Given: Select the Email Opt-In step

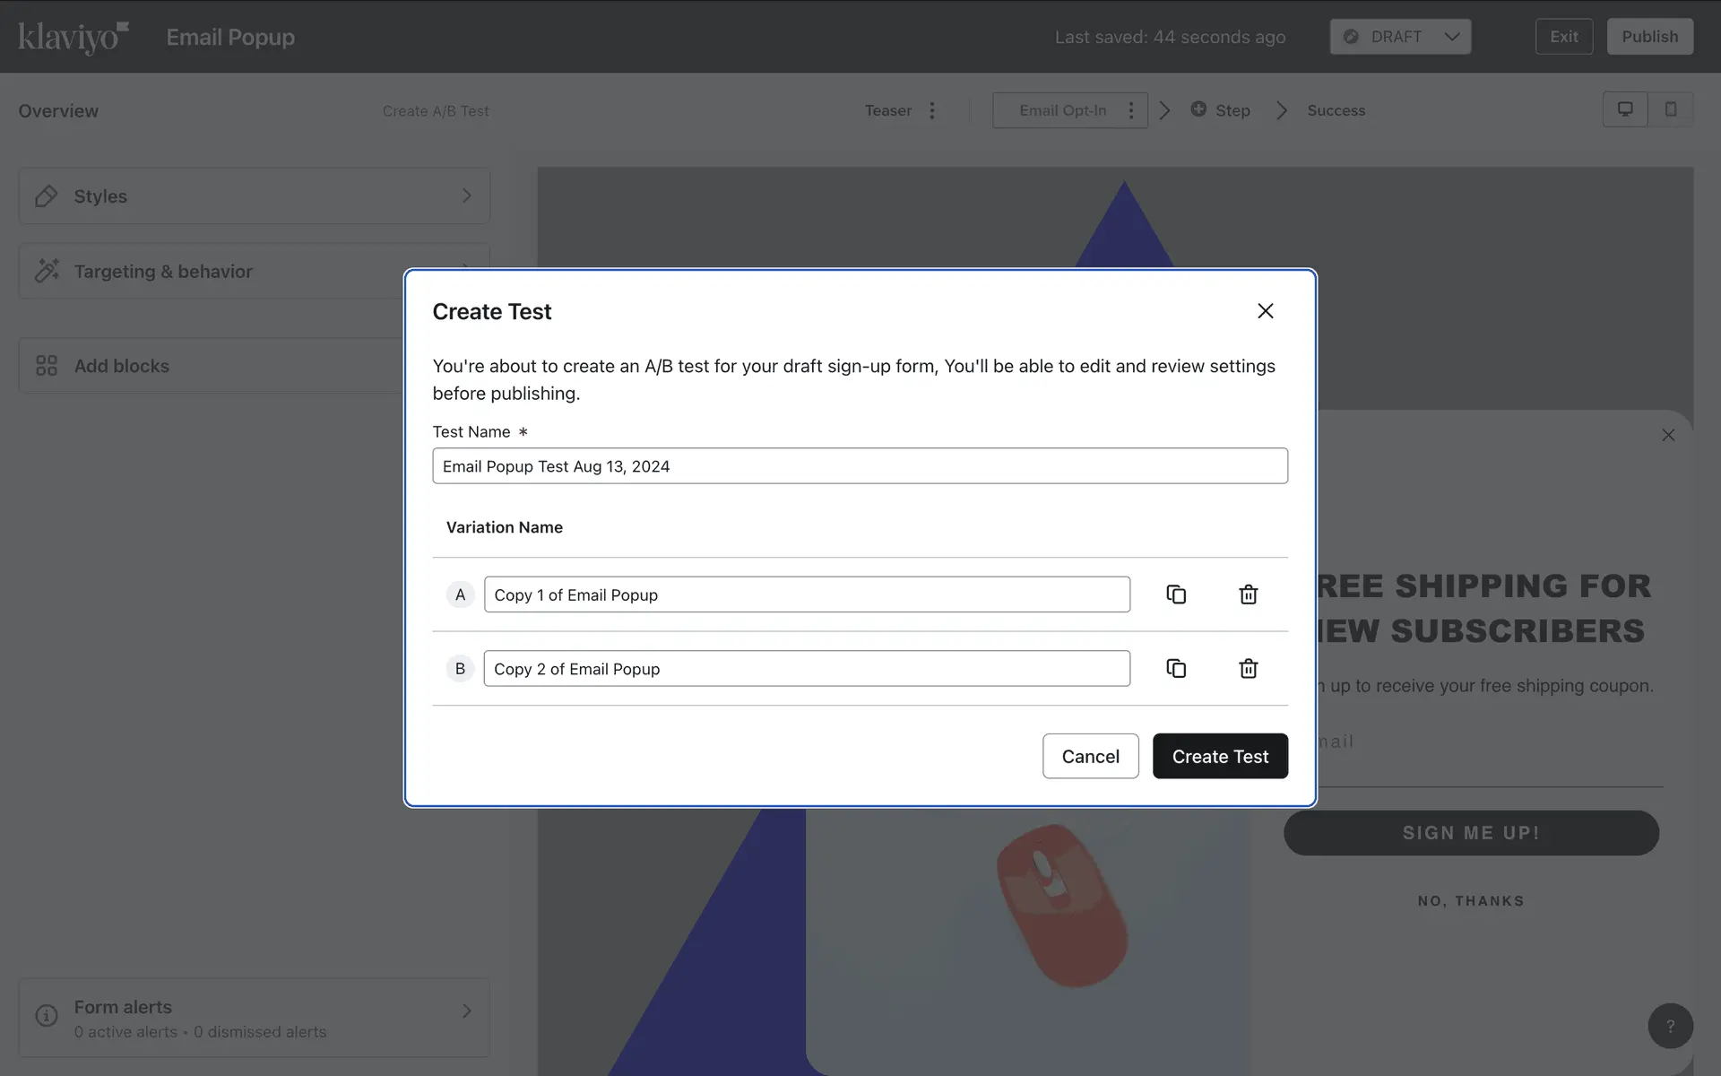Looking at the screenshot, I should [x=1062, y=110].
